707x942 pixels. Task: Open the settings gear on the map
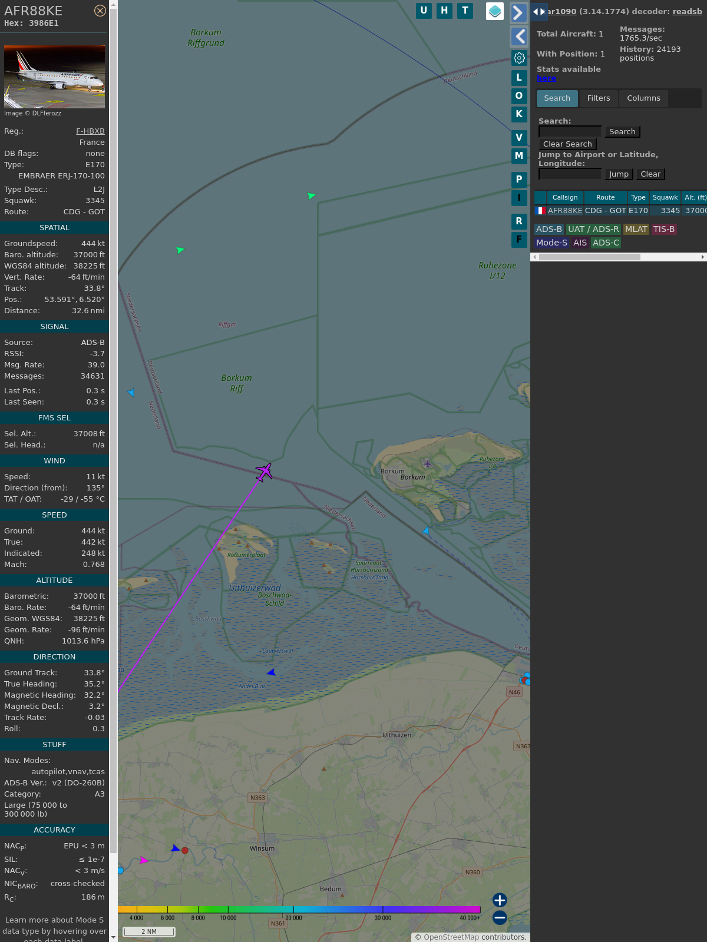[519, 58]
